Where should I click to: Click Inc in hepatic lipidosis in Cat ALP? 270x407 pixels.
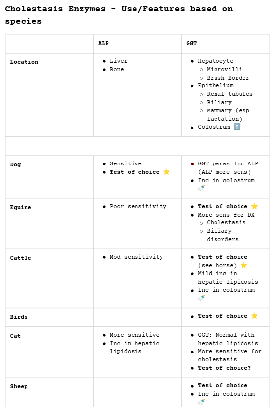coord(135,347)
